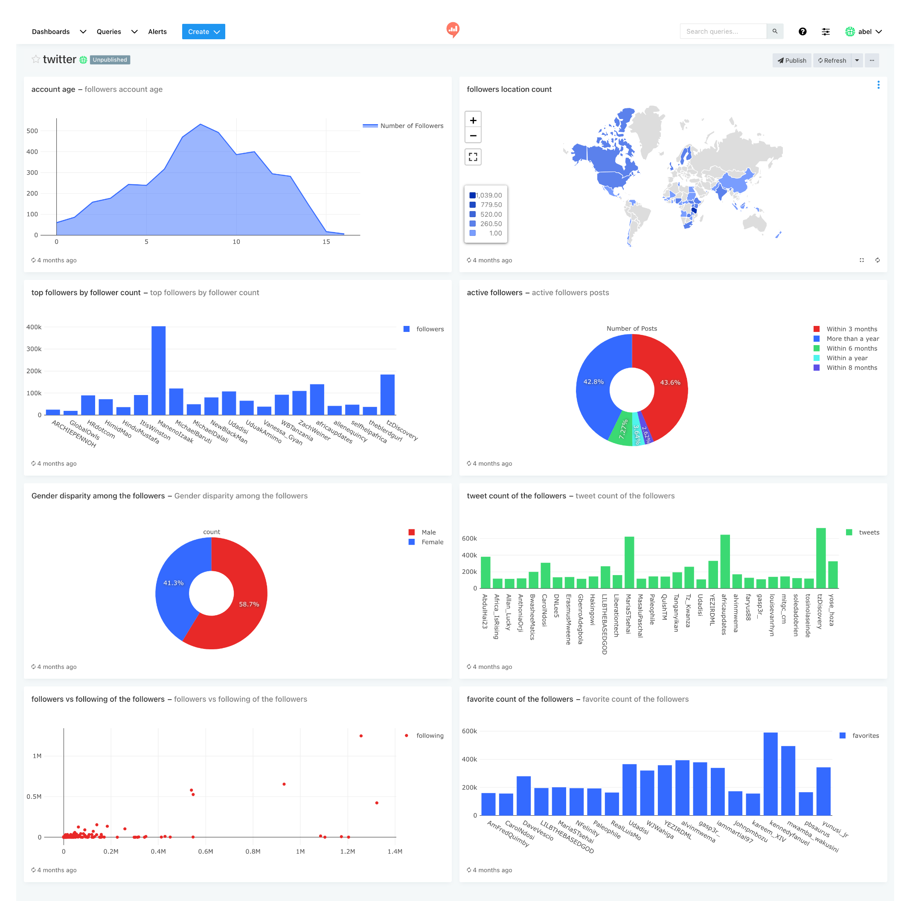Click the Search queries input field
The width and height of the screenshot is (907, 901).
tap(724, 31)
